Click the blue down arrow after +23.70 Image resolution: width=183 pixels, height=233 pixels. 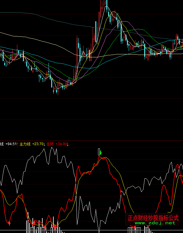click(45, 144)
